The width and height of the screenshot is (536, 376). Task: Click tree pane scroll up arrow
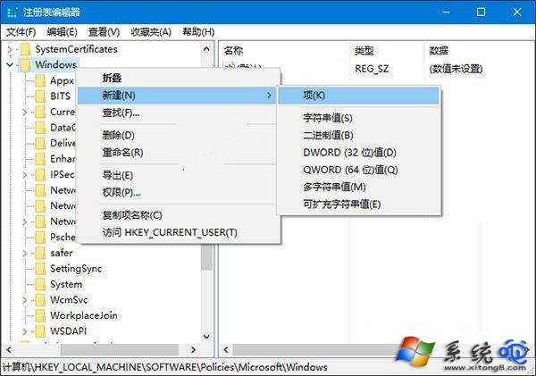206,49
